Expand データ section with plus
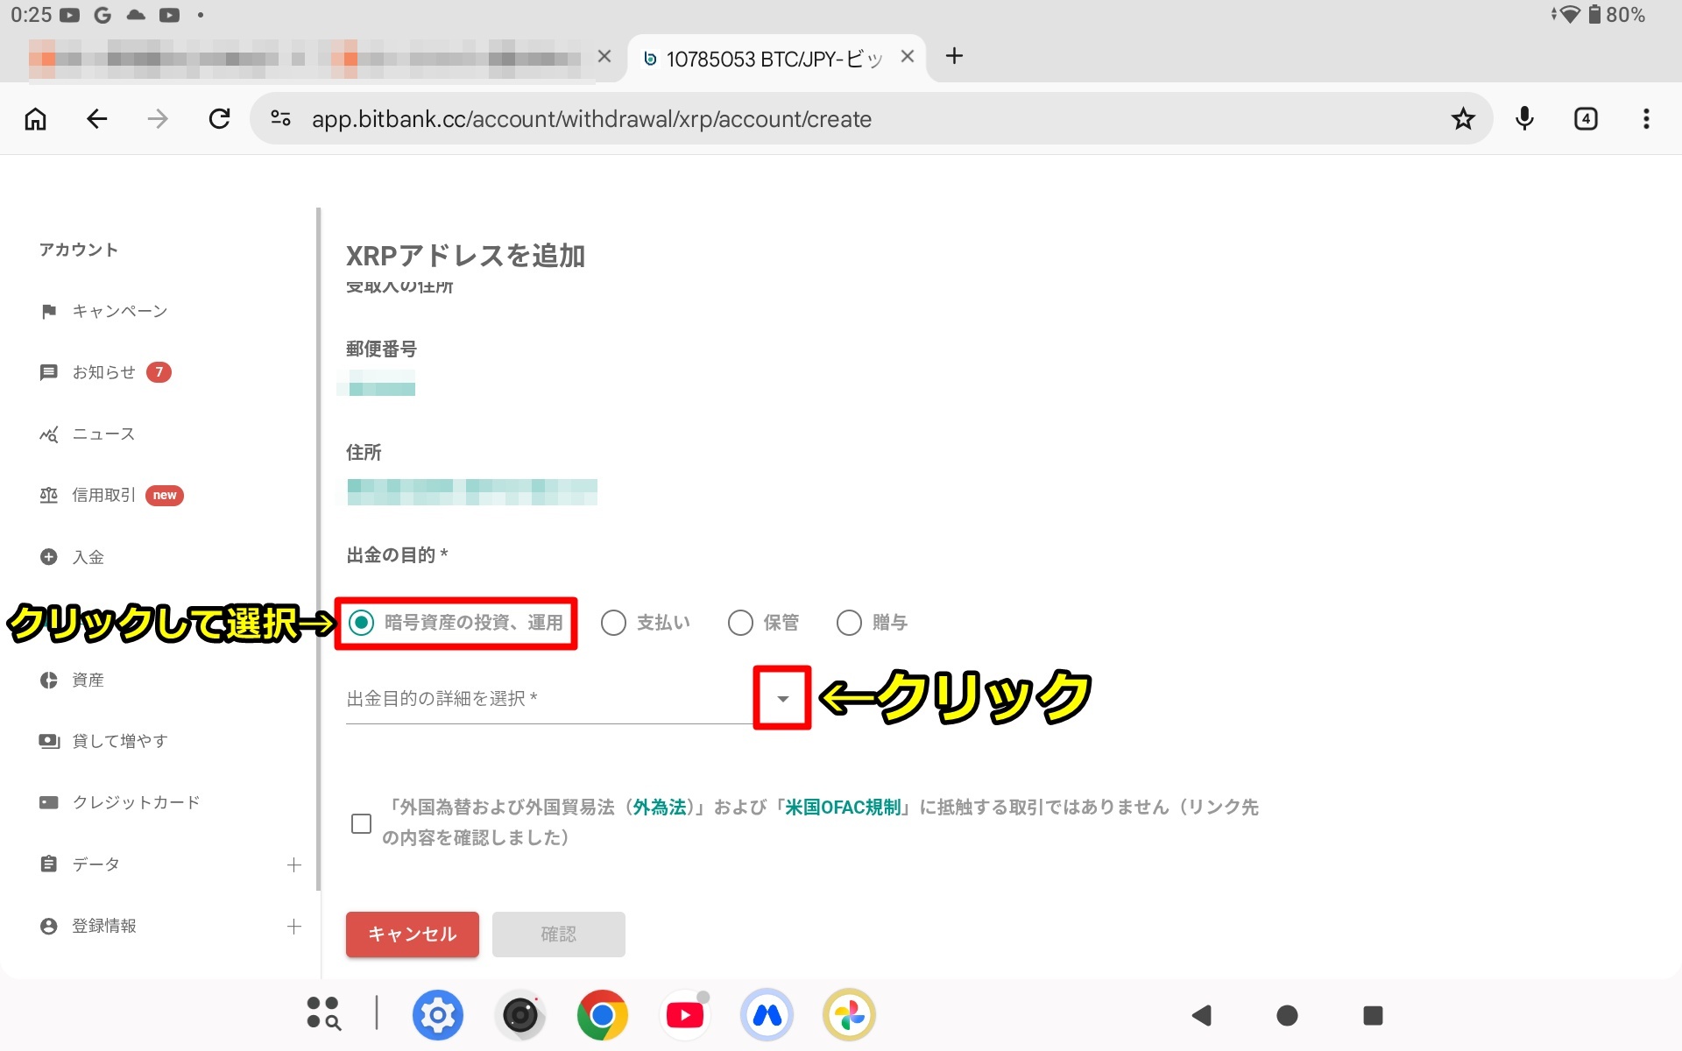 click(294, 864)
